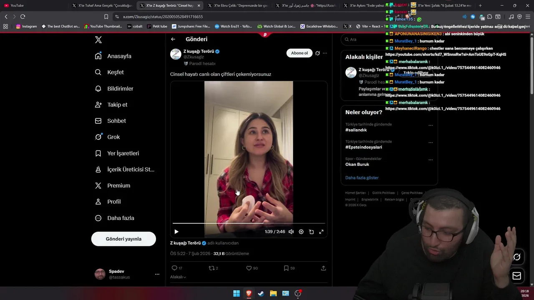This screenshot has height=300, width=534.
Task: Seek on the video progress bar
Action: coord(249,223)
